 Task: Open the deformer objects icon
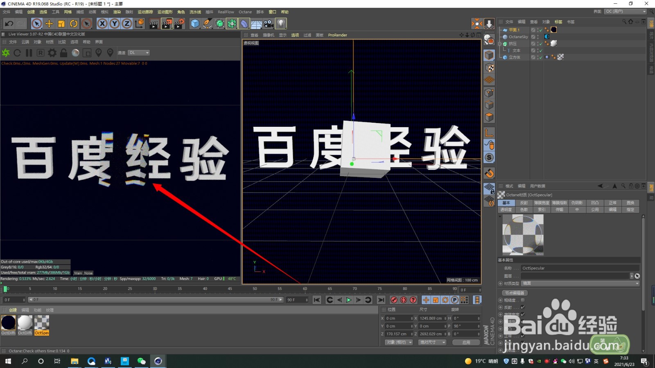(x=244, y=23)
